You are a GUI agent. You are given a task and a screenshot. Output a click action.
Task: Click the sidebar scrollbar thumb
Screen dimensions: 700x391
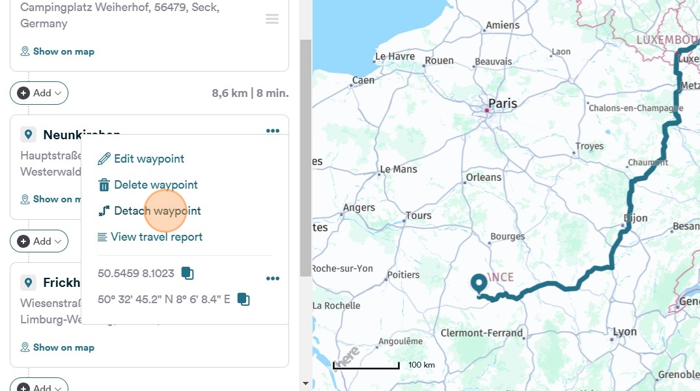[x=305, y=156]
